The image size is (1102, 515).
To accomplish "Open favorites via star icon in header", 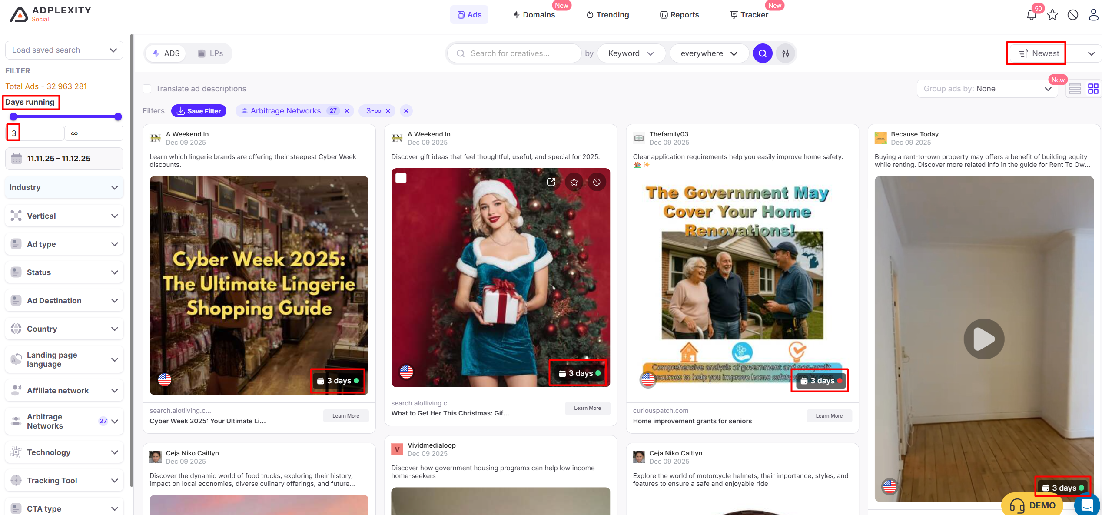I will pyautogui.click(x=1052, y=15).
